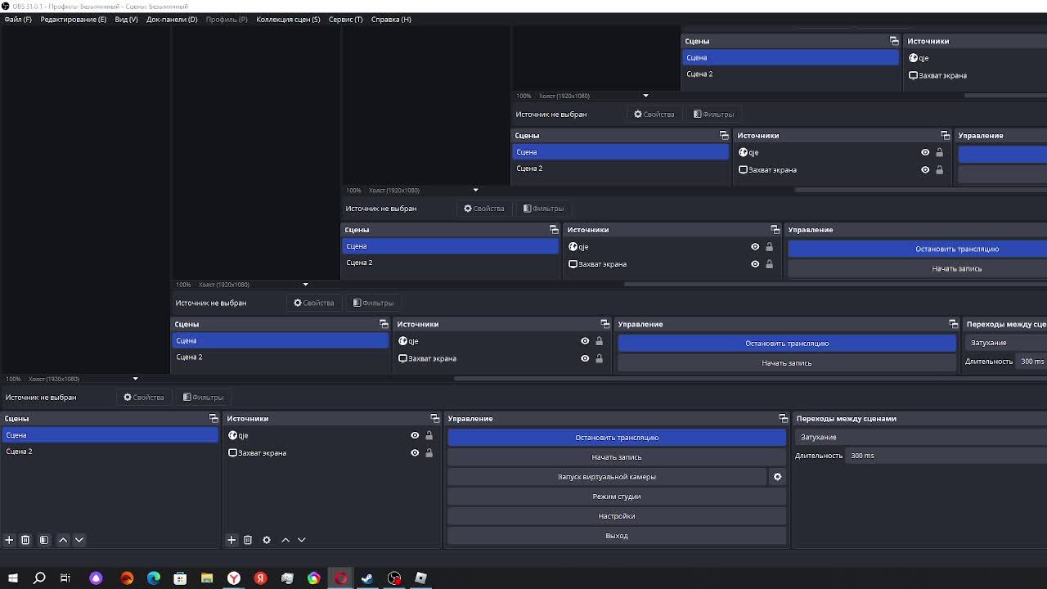The height and width of the screenshot is (589, 1047).
Task: Click Режим студии button
Action: pos(617,497)
